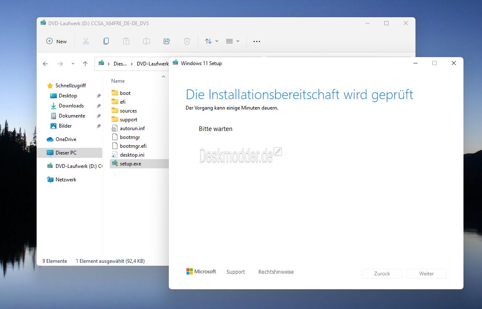Click the bootmgr.efi file icon

[x=115, y=146]
